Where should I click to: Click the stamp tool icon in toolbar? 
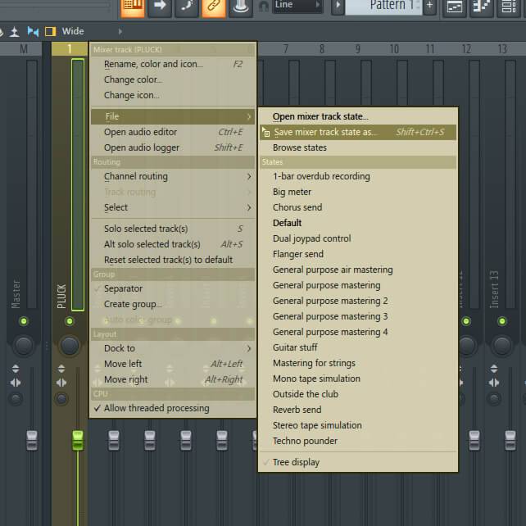pos(240,6)
